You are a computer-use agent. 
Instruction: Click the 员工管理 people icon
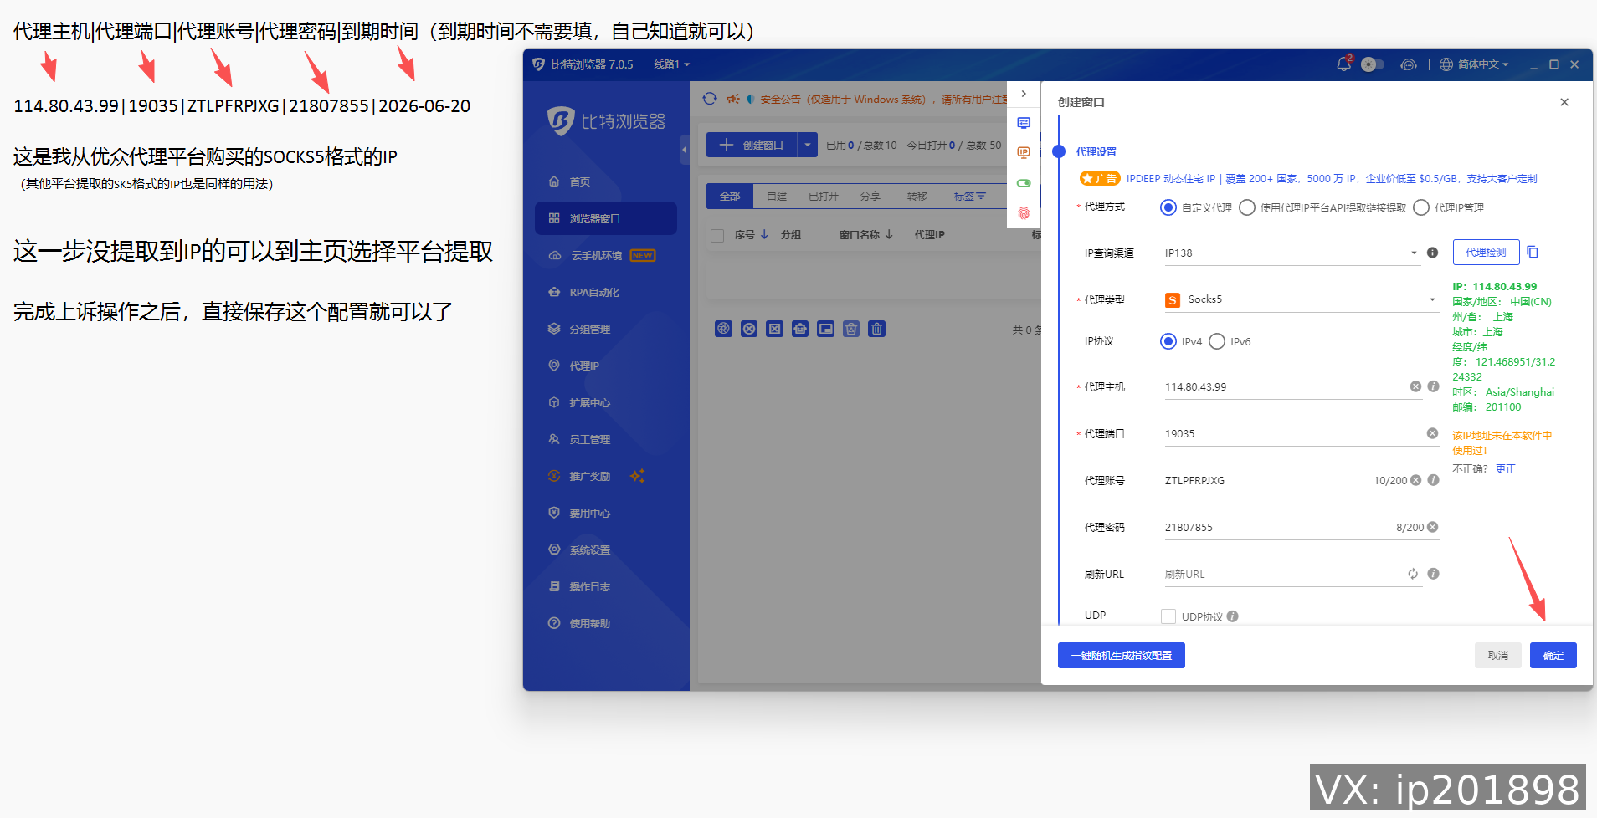[554, 439]
